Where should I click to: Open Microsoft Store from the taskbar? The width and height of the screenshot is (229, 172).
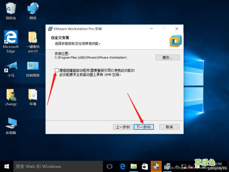tap(145, 167)
